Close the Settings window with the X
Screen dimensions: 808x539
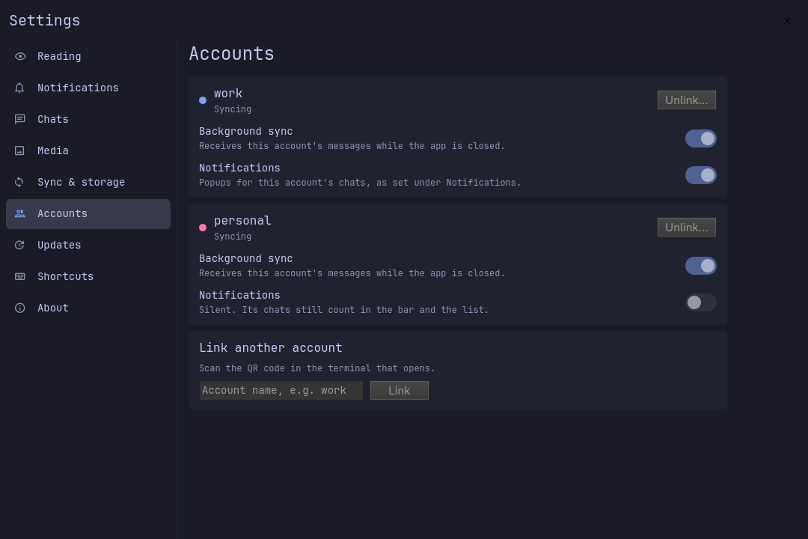[787, 21]
